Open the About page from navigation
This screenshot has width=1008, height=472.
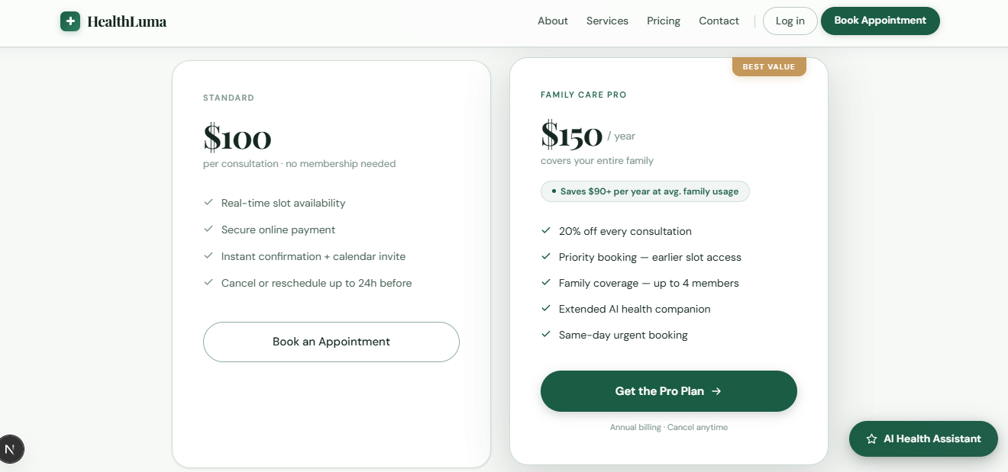(552, 21)
